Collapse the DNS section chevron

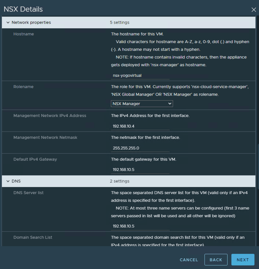8,181
